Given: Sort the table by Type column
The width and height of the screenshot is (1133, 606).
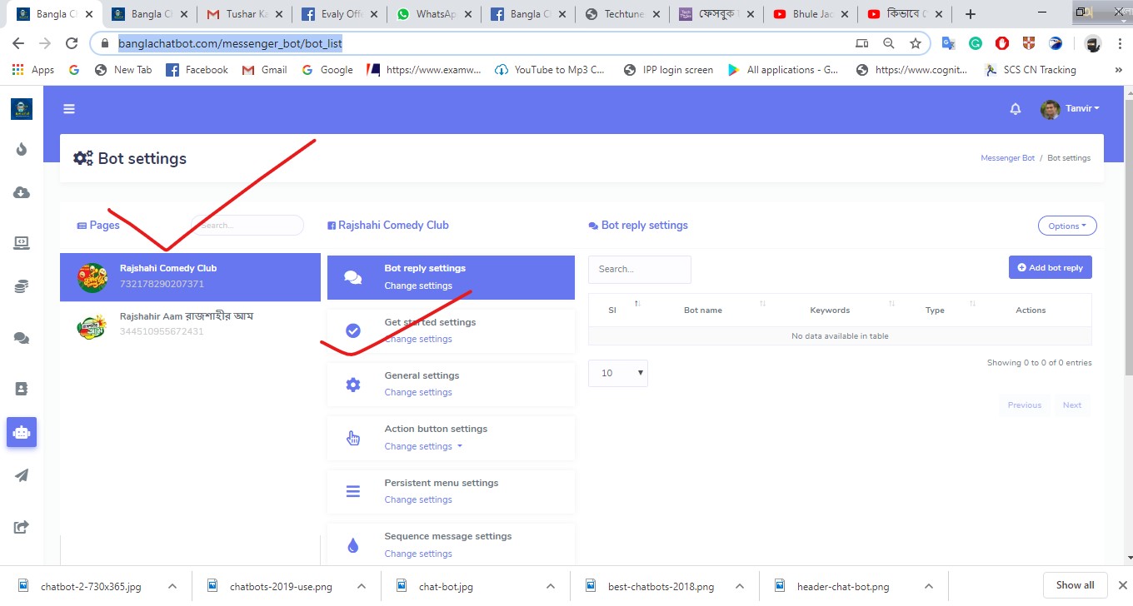Looking at the screenshot, I should [935, 310].
